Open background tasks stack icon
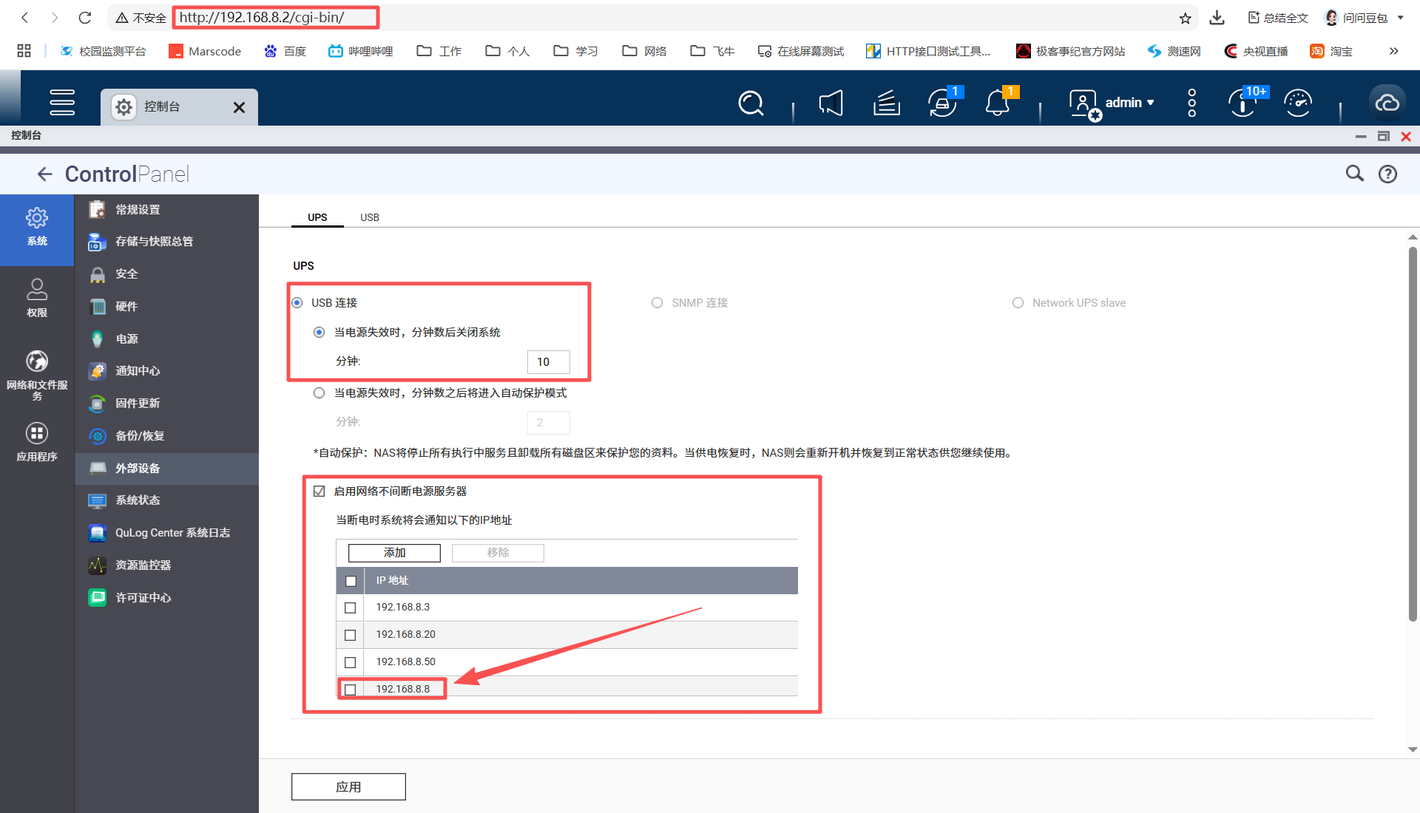Screen dimensions: 1420x813 coord(886,103)
